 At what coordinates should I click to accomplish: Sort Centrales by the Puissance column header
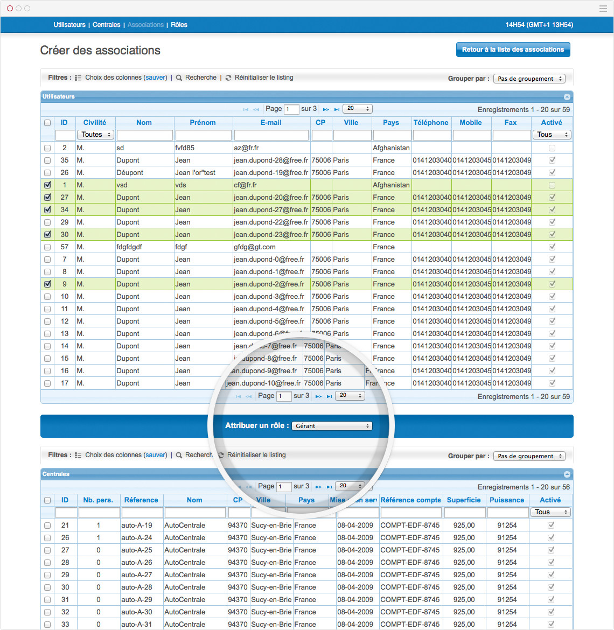(x=507, y=500)
